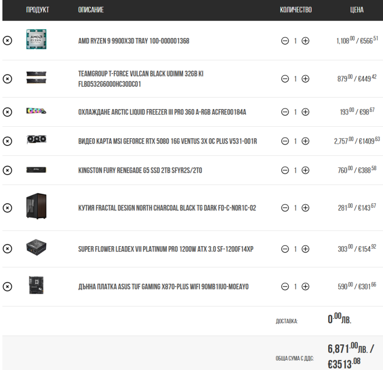Screen dimensions: 383x370
Task: Open the Kingston Fury SSD thumbnail
Action: [x=37, y=170]
